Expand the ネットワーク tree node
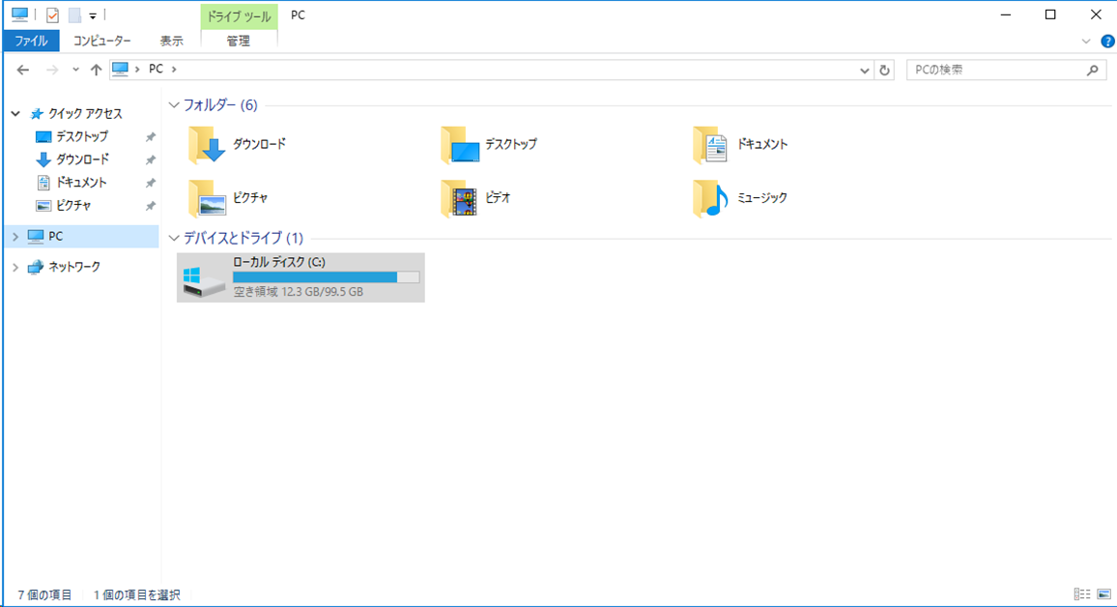The height and width of the screenshot is (607, 1117). click(15, 267)
